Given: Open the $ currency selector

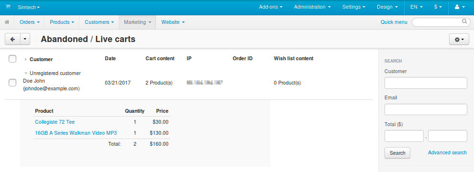Looking at the screenshot, I should [x=438, y=7].
